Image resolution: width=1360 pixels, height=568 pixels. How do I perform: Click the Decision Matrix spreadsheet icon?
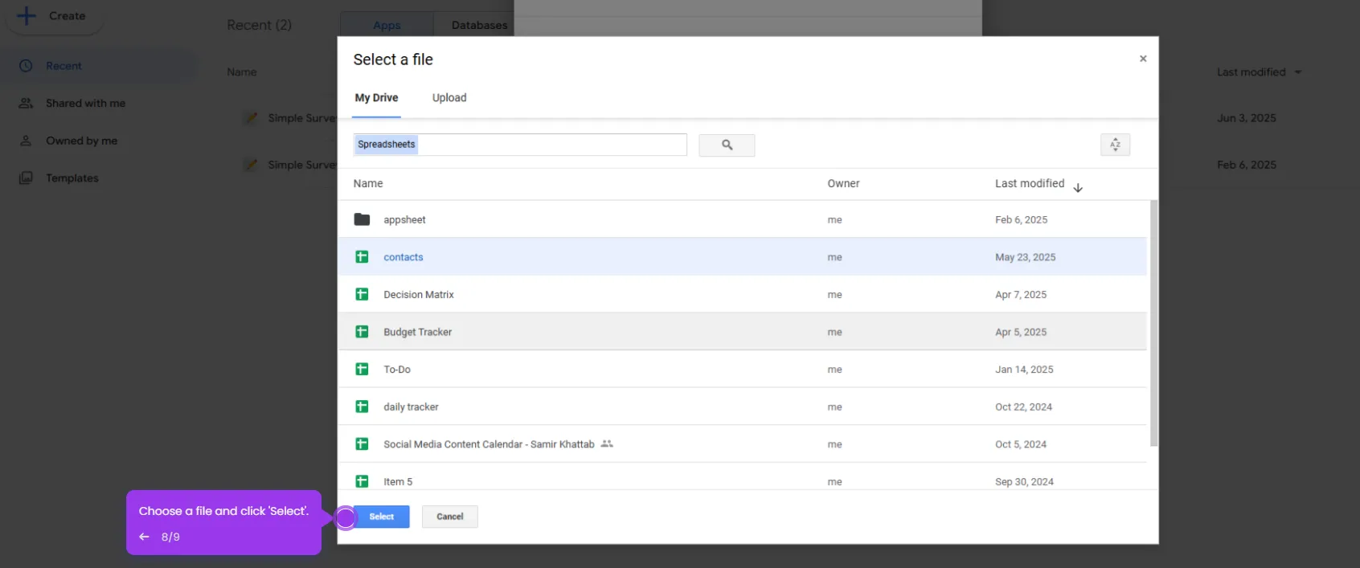pyautogui.click(x=362, y=294)
